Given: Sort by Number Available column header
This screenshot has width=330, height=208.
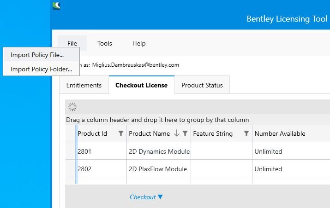Looking at the screenshot, I should (x=280, y=133).
